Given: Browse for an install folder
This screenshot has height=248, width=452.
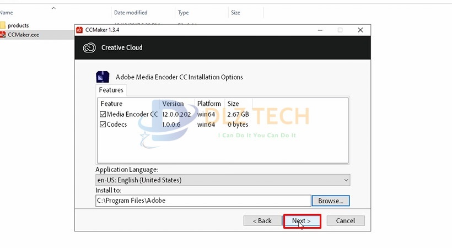Looking at the screenshot, I should pyautogui.click(x=331, y=201).
